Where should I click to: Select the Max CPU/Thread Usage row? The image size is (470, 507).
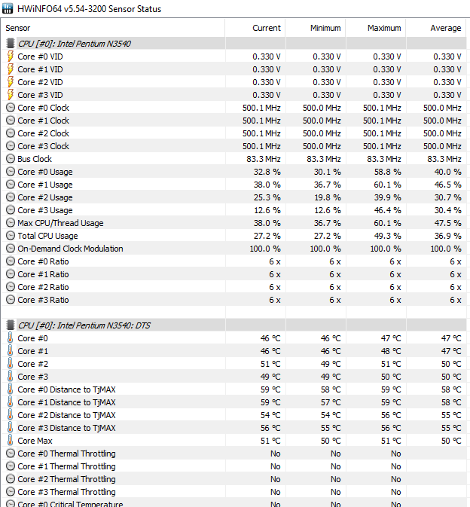pos(60,223)
